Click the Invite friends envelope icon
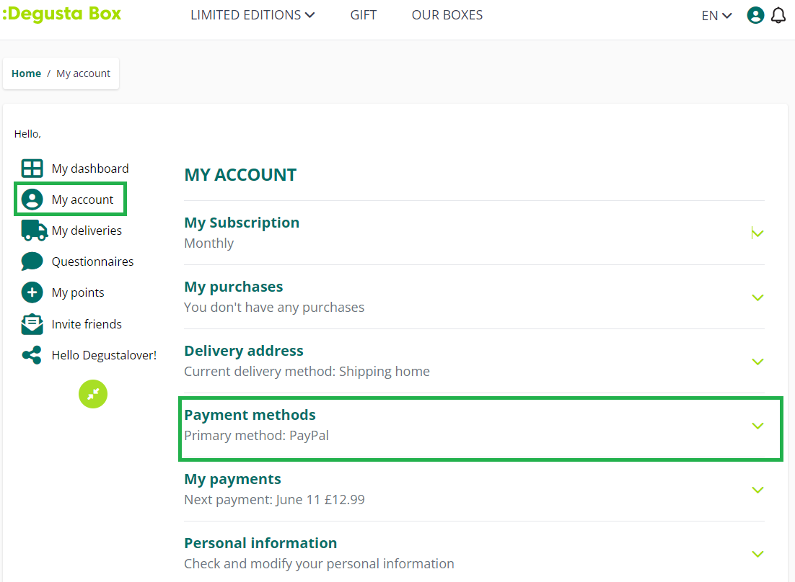This screenshot has height=582, width=795. 32,324
